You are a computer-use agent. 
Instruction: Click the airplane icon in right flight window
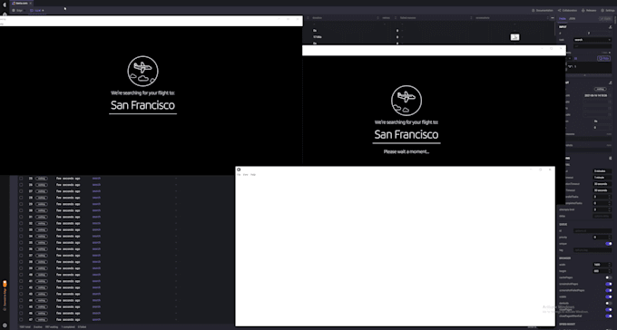click(x=406, y=101)
